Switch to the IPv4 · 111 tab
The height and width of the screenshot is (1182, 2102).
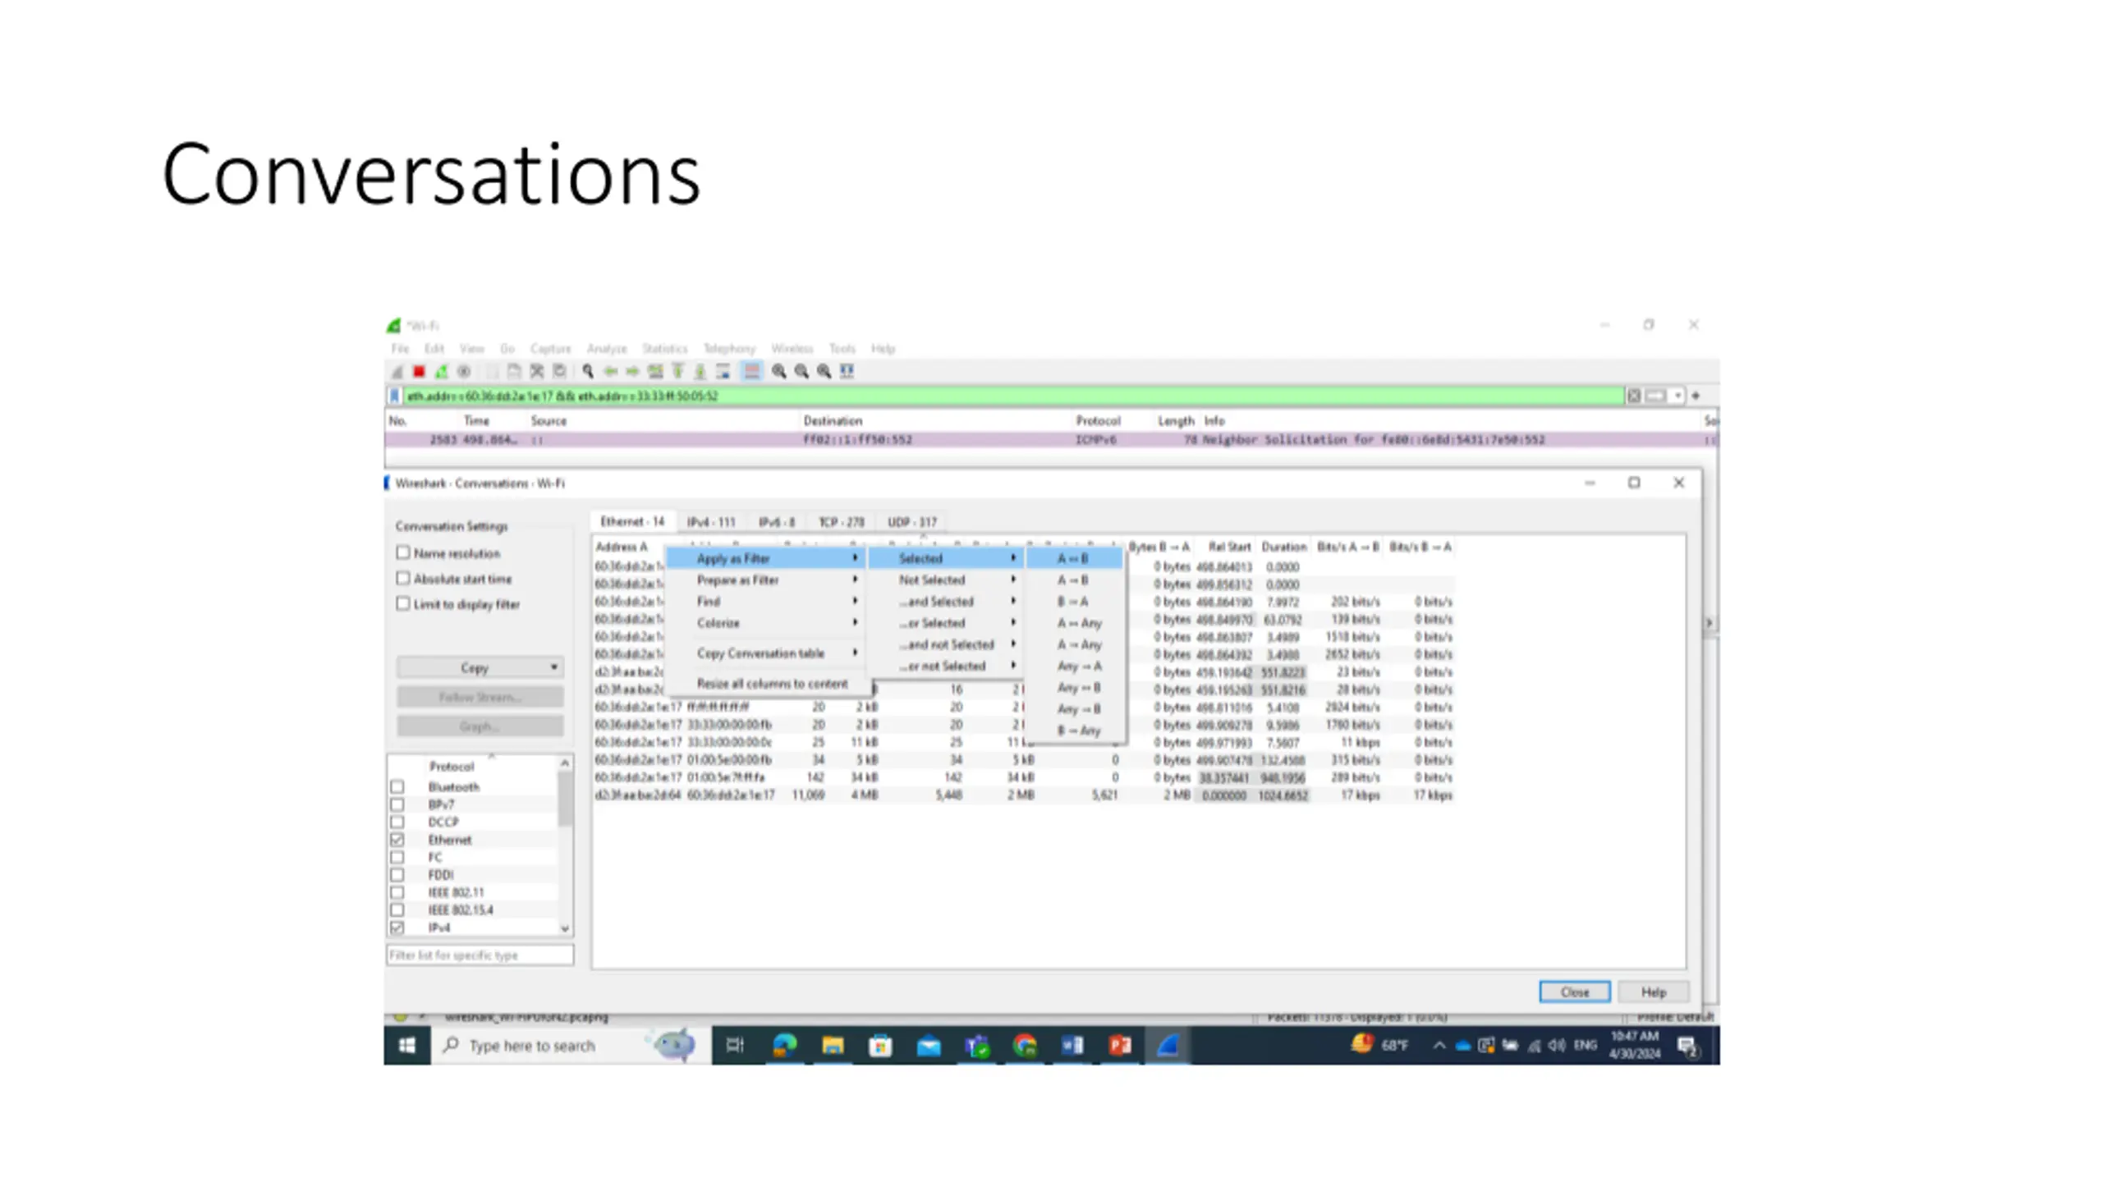(x=711, y=522)
